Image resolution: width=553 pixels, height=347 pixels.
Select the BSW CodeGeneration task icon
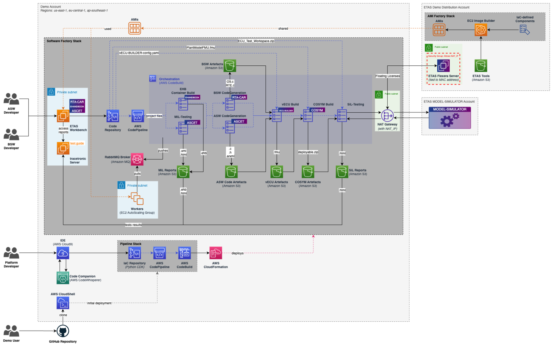click(230, 104)
